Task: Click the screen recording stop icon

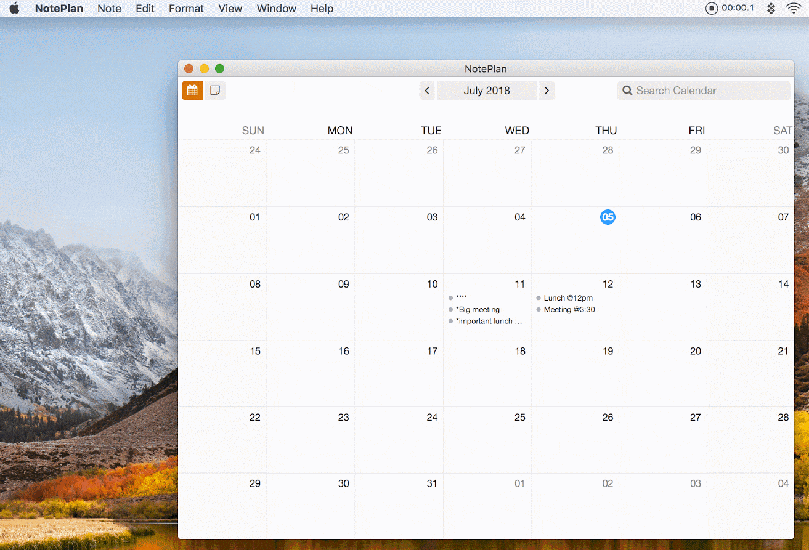Action: click(x=712, y=9)
